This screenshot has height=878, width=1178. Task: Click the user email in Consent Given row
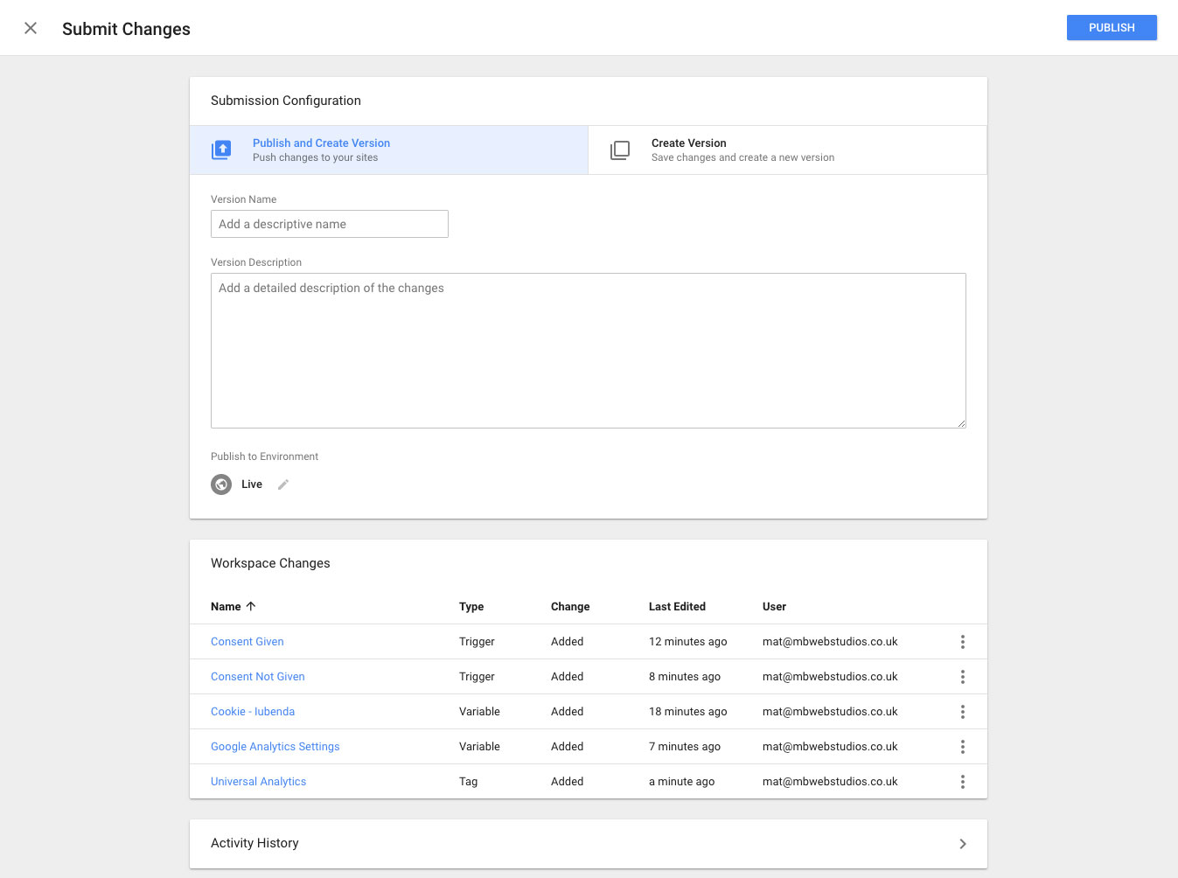(830, 642)
